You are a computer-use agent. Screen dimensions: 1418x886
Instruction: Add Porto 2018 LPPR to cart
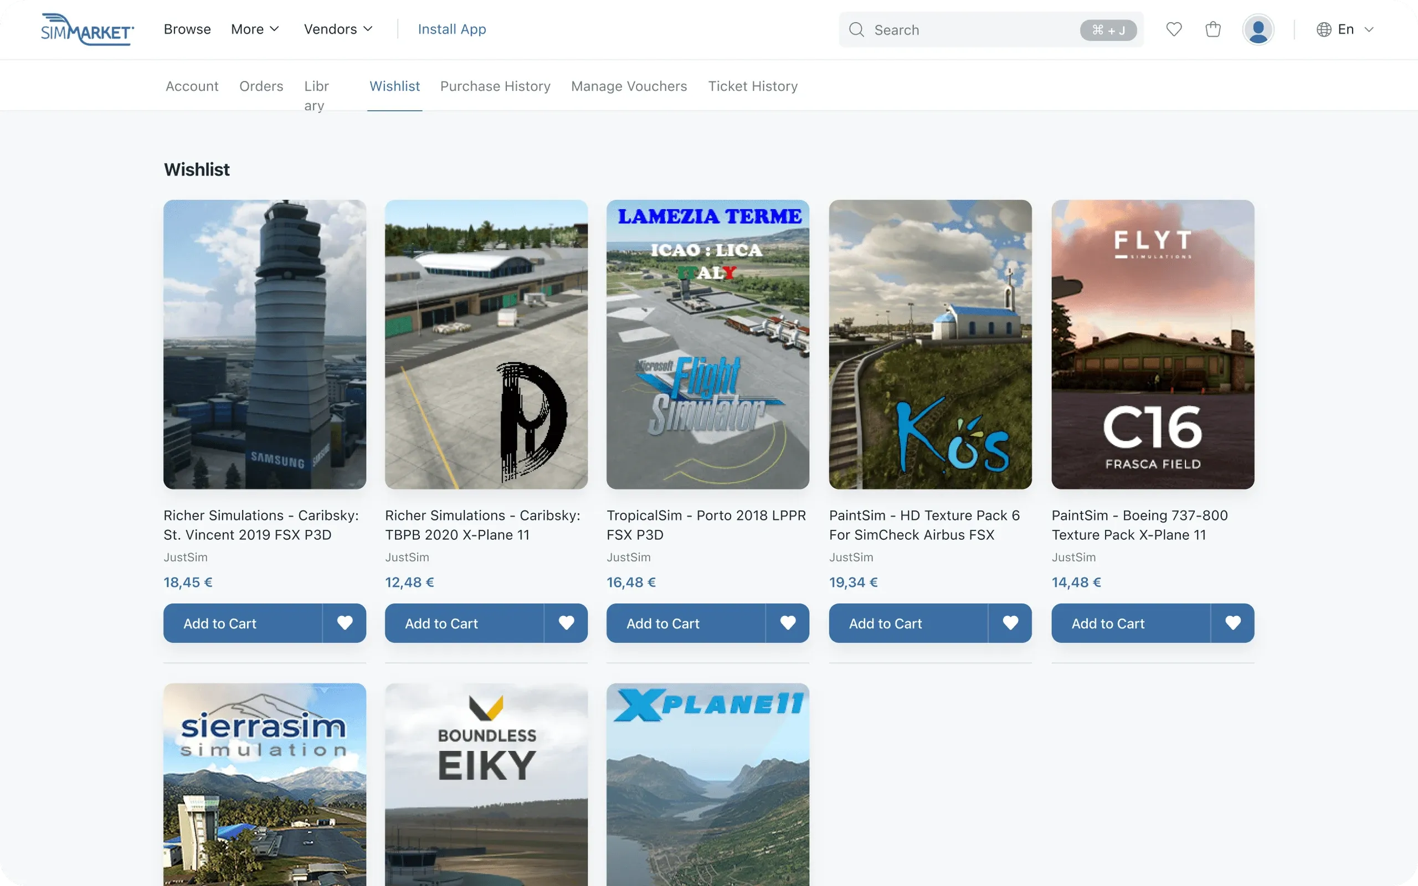click(x=686, y=623)
